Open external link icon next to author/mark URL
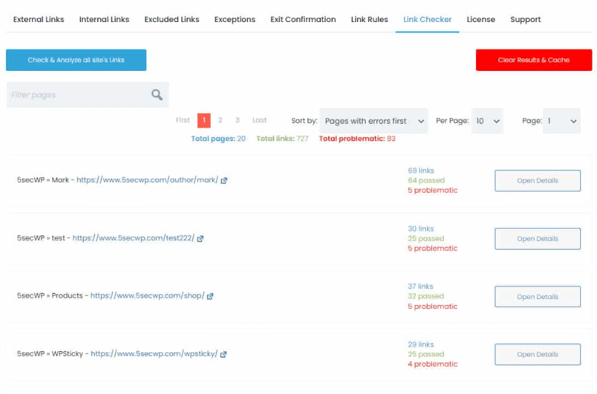Screen dimensions: 597x394 [x=224, y=181]
